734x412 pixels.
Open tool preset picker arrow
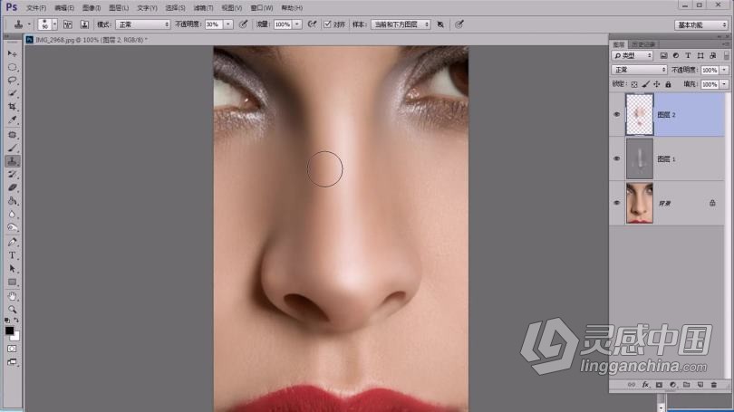point(29,24)
